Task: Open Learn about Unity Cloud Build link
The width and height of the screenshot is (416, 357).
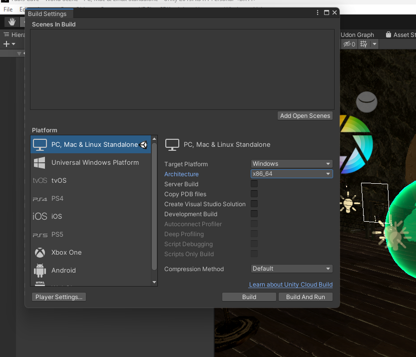Action: click(x=291, y=285)
